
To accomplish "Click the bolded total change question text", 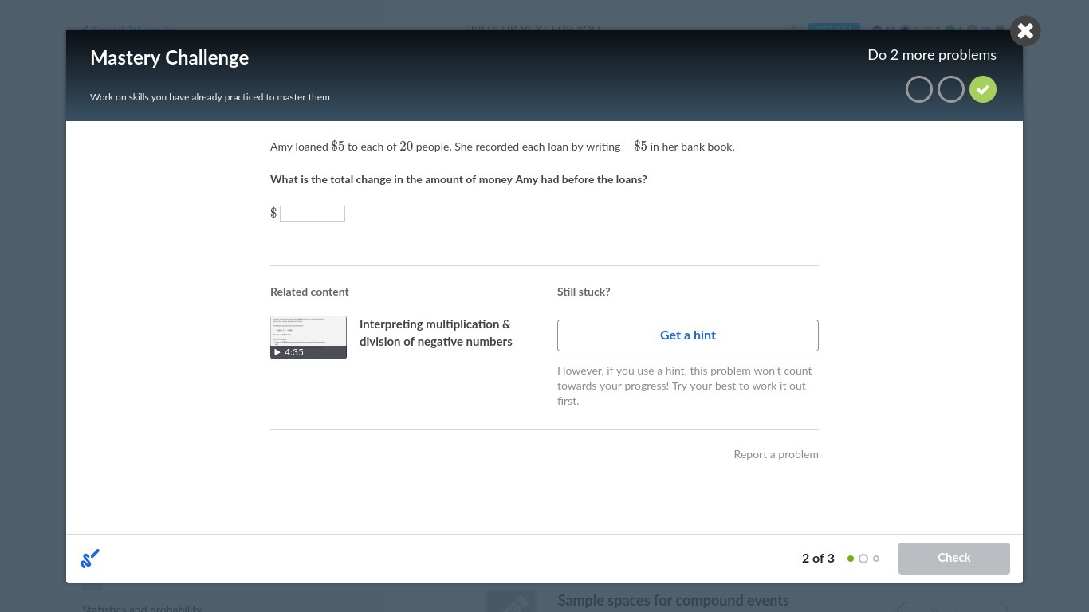I will tap(458, 180).
